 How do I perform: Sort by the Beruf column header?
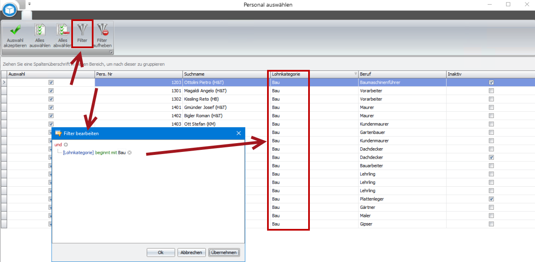pyautogui.click(x=402, y=74)
